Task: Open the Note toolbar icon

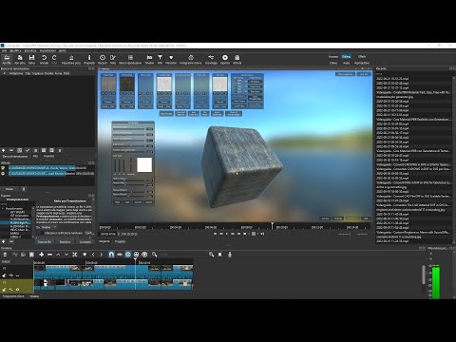Action: pos(113,59)
